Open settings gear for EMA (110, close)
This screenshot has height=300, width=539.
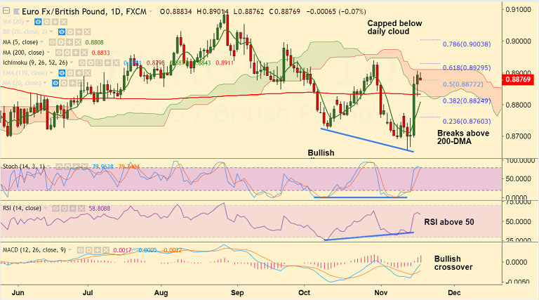pyautogui.click(x=70, y=73)
